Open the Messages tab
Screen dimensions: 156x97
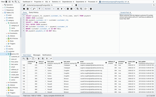(37, 55)
